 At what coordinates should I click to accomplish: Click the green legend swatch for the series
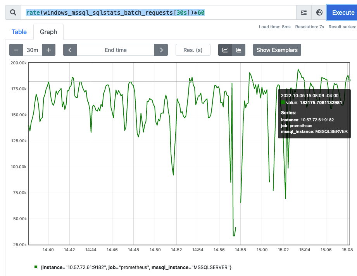[36, 267]
